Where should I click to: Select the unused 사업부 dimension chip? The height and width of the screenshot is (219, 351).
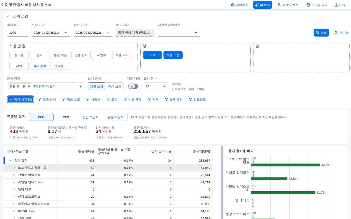point(101,55)
